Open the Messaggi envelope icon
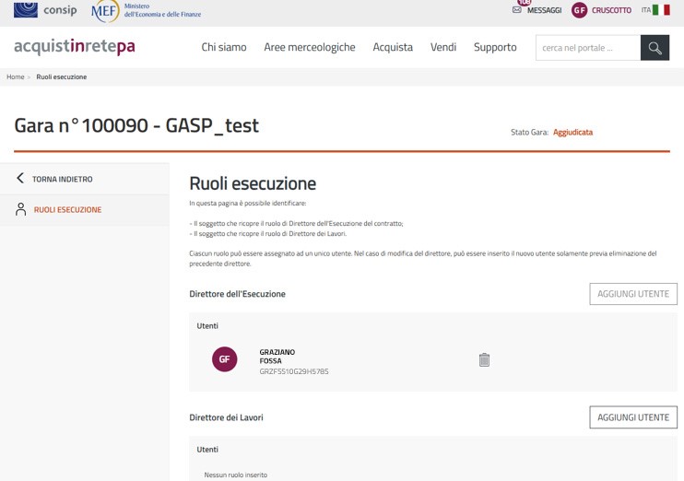The height and width of the screenshot is (481, 684). [517, 10]
